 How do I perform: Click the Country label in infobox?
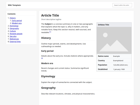[101, 60]
